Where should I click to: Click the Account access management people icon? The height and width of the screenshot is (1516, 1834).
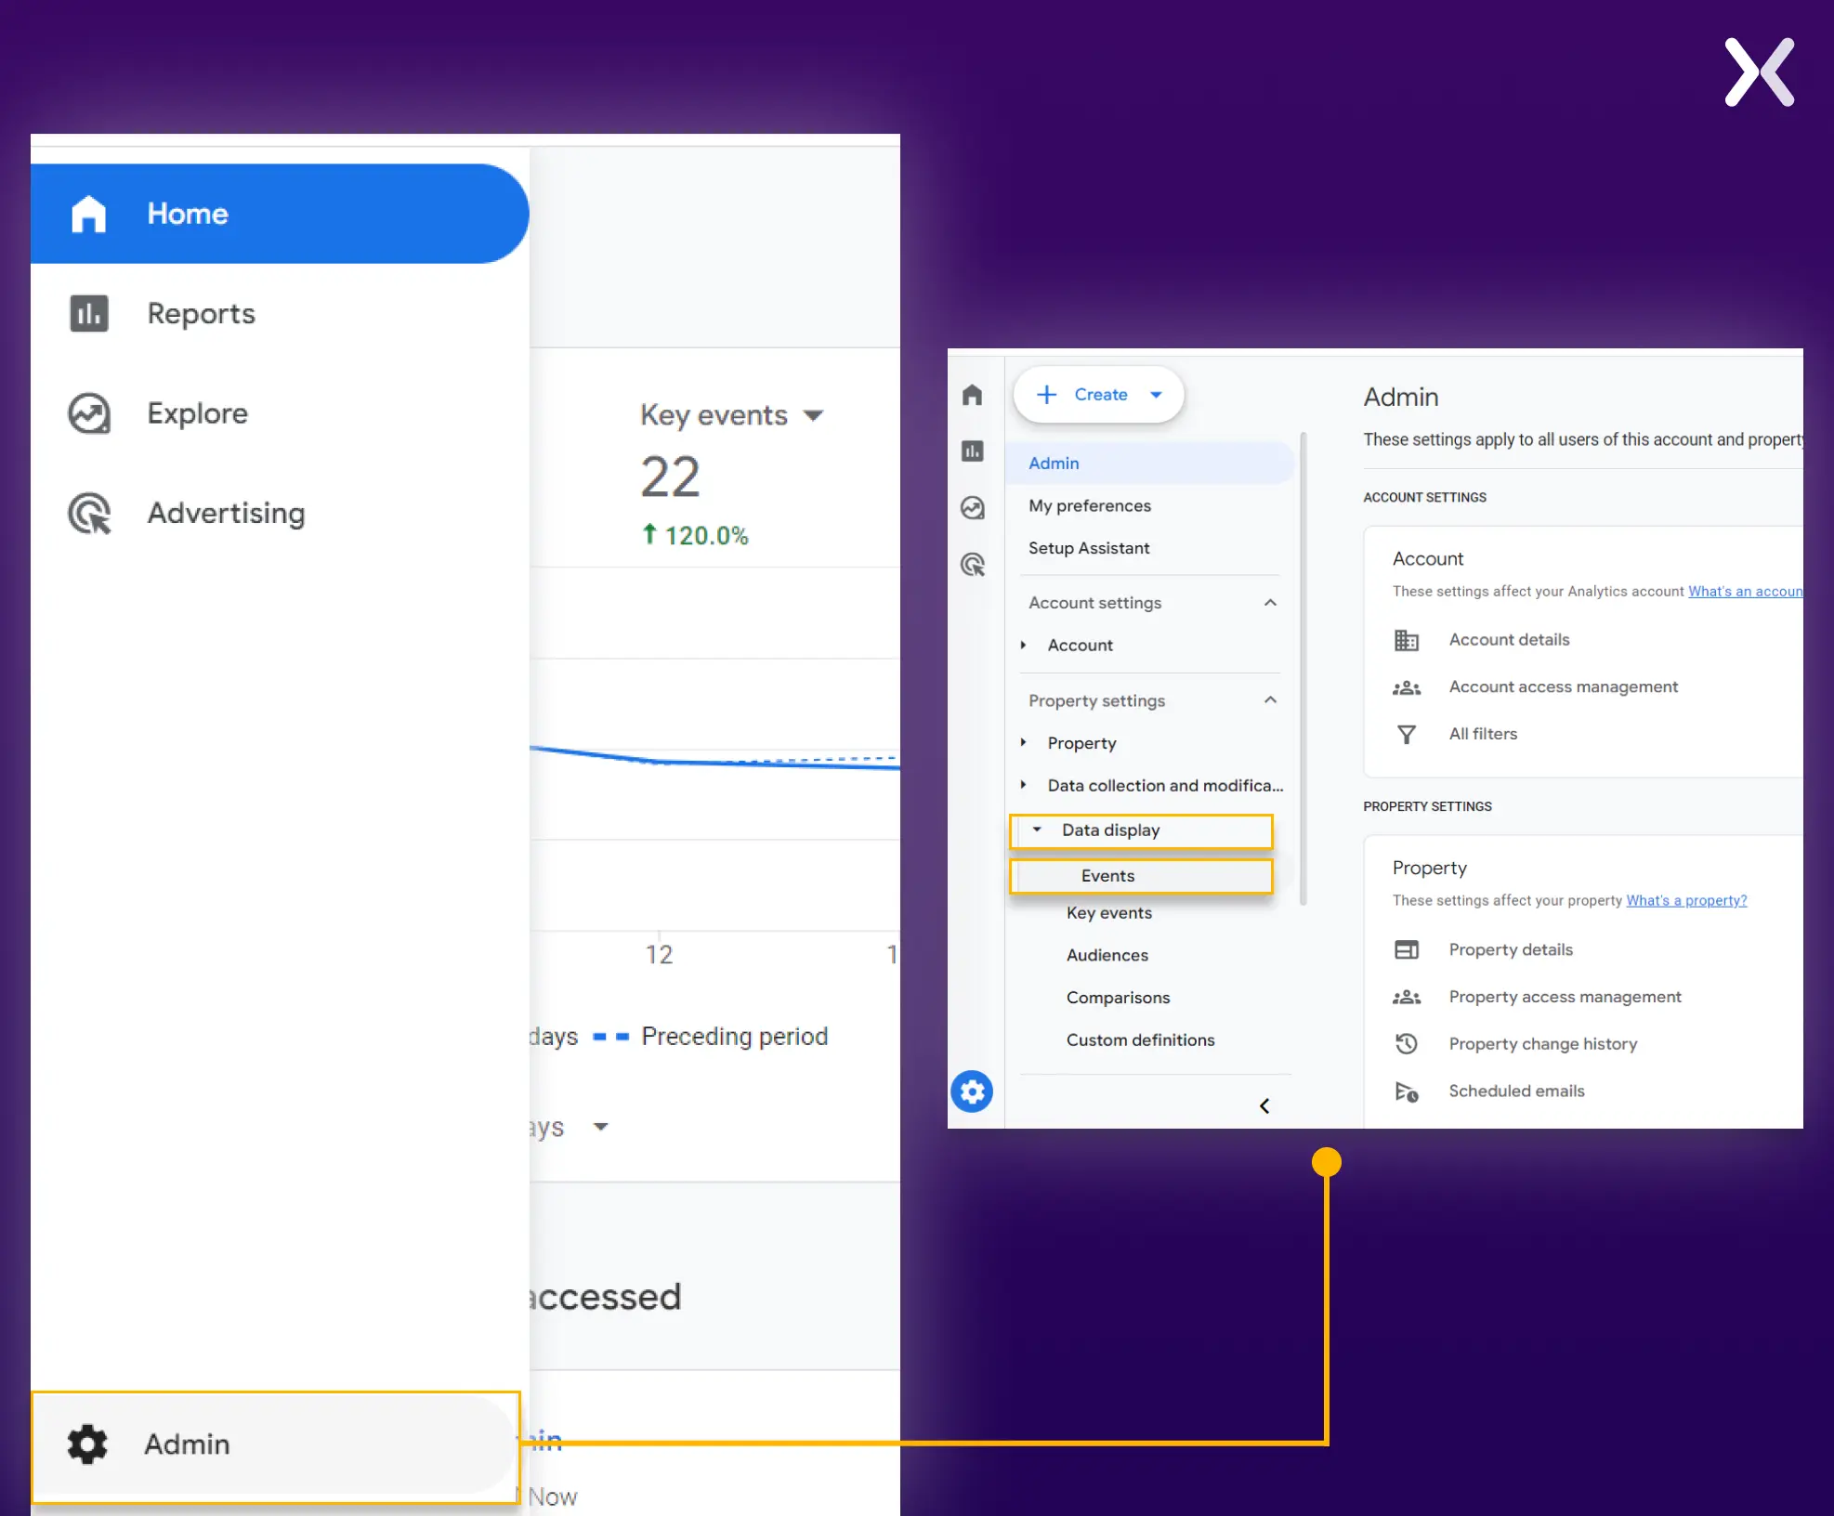1407,687
